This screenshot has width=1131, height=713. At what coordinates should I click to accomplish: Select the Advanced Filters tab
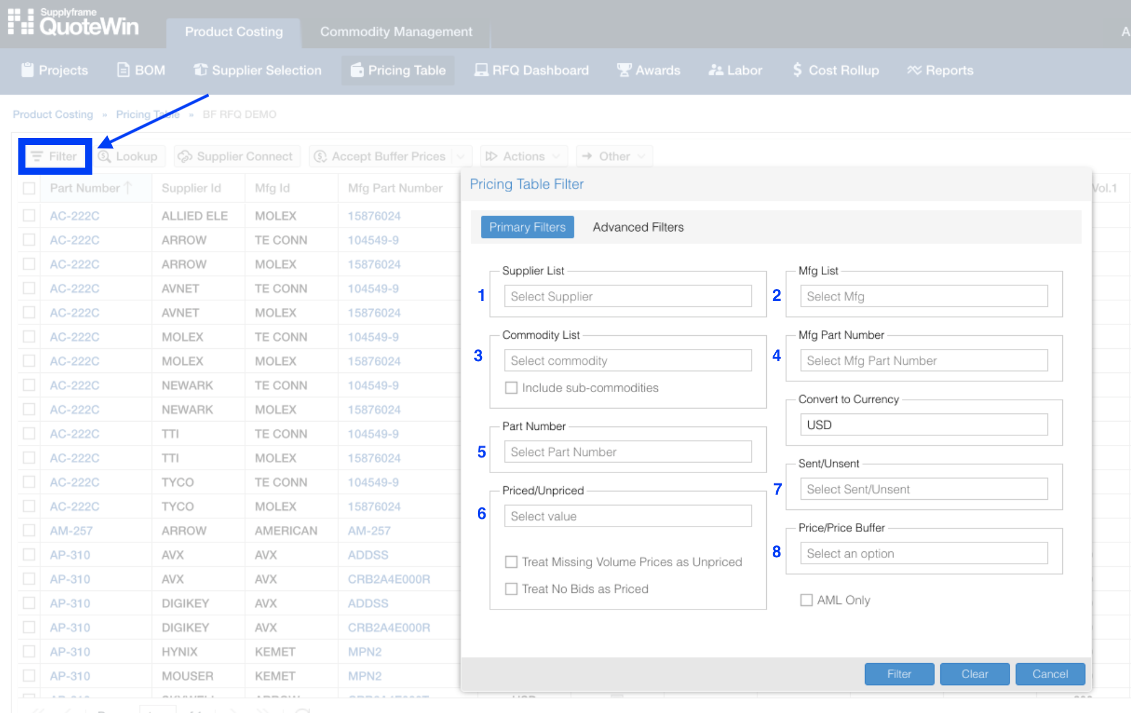638,227
